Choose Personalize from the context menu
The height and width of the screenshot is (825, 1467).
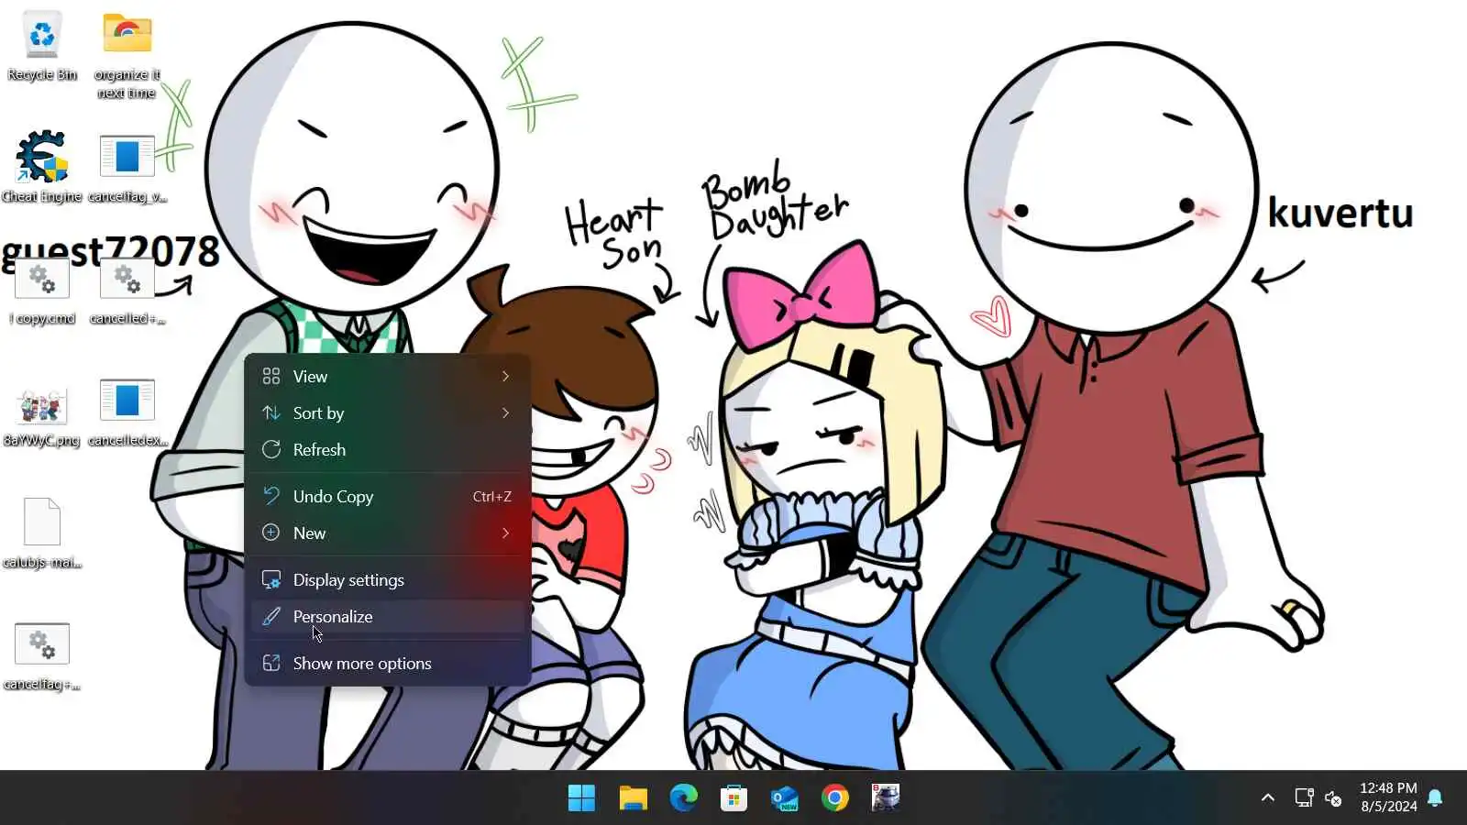388,616
